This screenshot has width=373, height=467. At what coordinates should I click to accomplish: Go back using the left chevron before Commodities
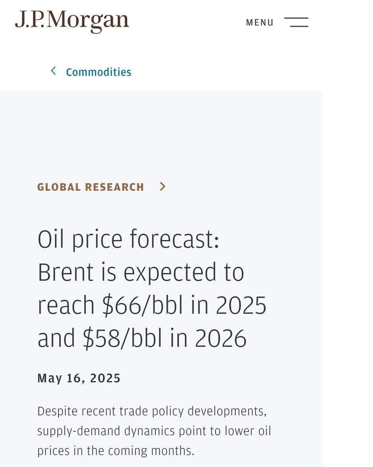[x=53, y=71]
